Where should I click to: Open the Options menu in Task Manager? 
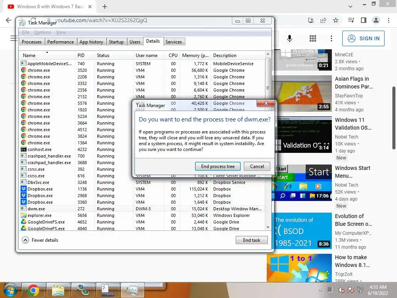43,32
